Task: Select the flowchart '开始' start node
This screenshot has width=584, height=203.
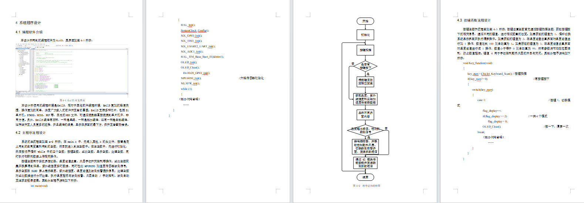Action: 365,21
